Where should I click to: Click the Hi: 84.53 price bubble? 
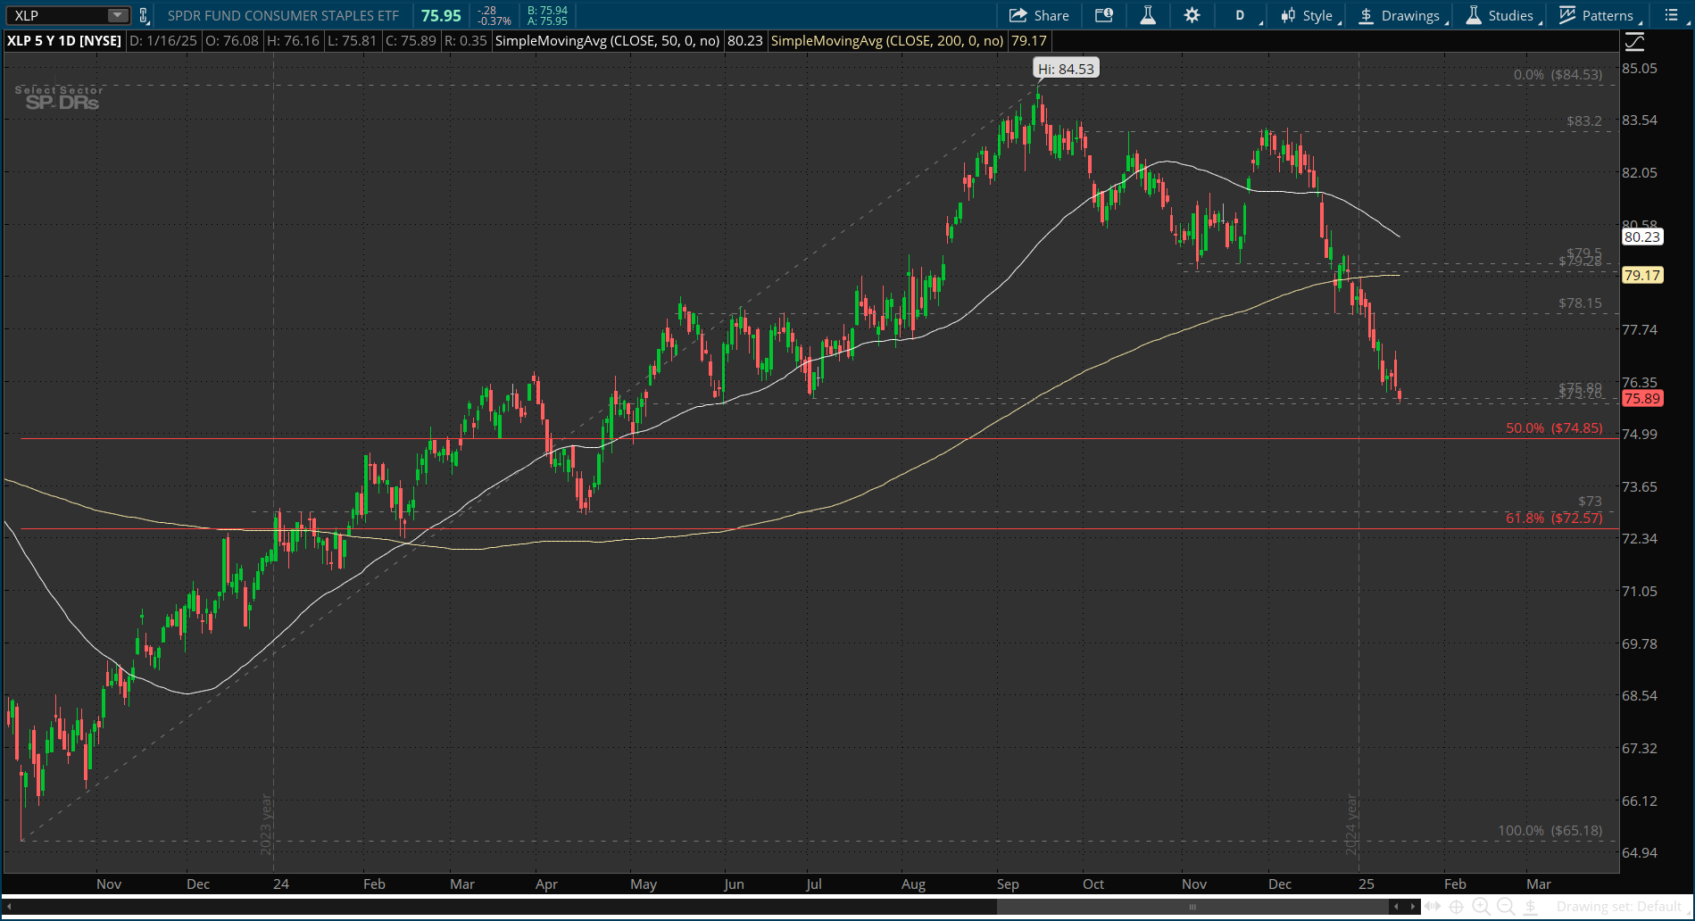point(1066,69)
